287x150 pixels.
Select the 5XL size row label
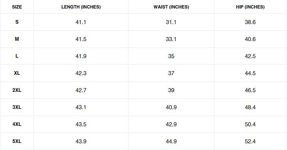(17, 141)
